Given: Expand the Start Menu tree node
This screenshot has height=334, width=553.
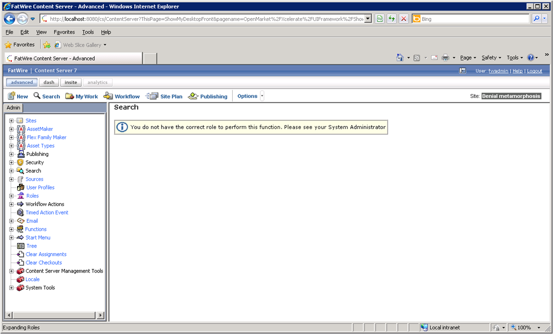Looking at the screenshot, I should (11, 238).
